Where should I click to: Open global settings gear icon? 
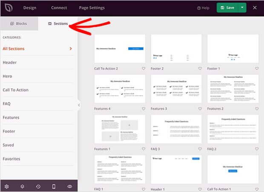[6, 186]
